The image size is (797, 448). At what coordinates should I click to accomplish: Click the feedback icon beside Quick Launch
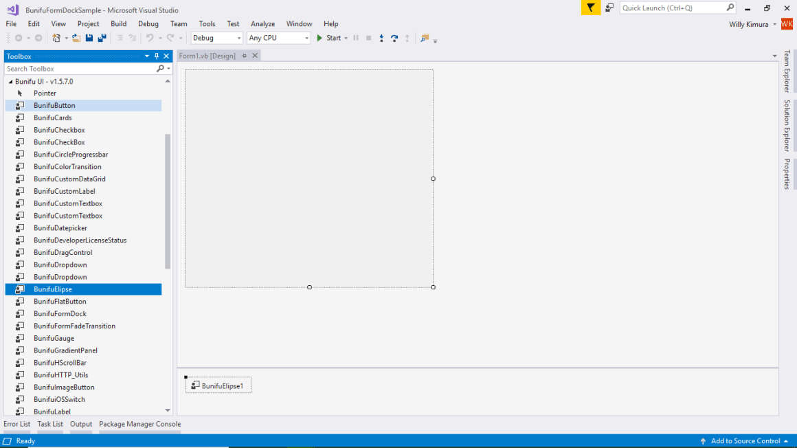pos(609,8)
